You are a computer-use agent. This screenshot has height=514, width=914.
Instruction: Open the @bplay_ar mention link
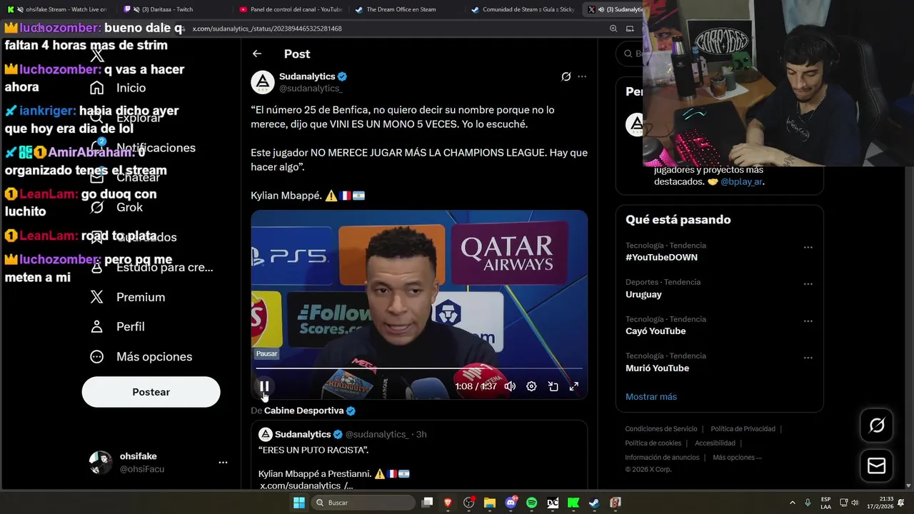[742, 182]
